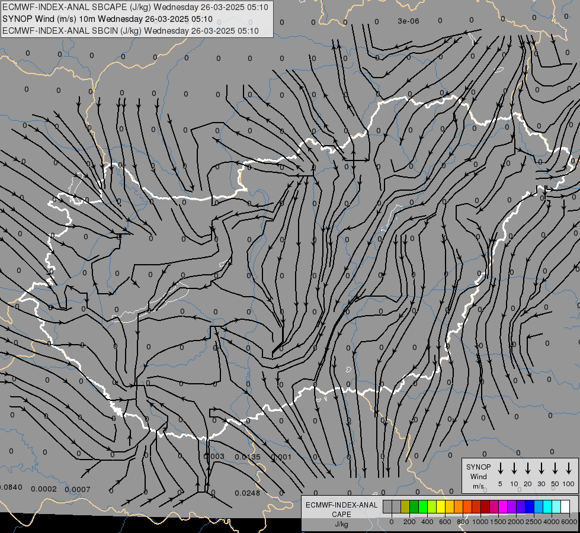
Task: Click the SYNOP Wind m/s legend label
Action: coord(478,476)
